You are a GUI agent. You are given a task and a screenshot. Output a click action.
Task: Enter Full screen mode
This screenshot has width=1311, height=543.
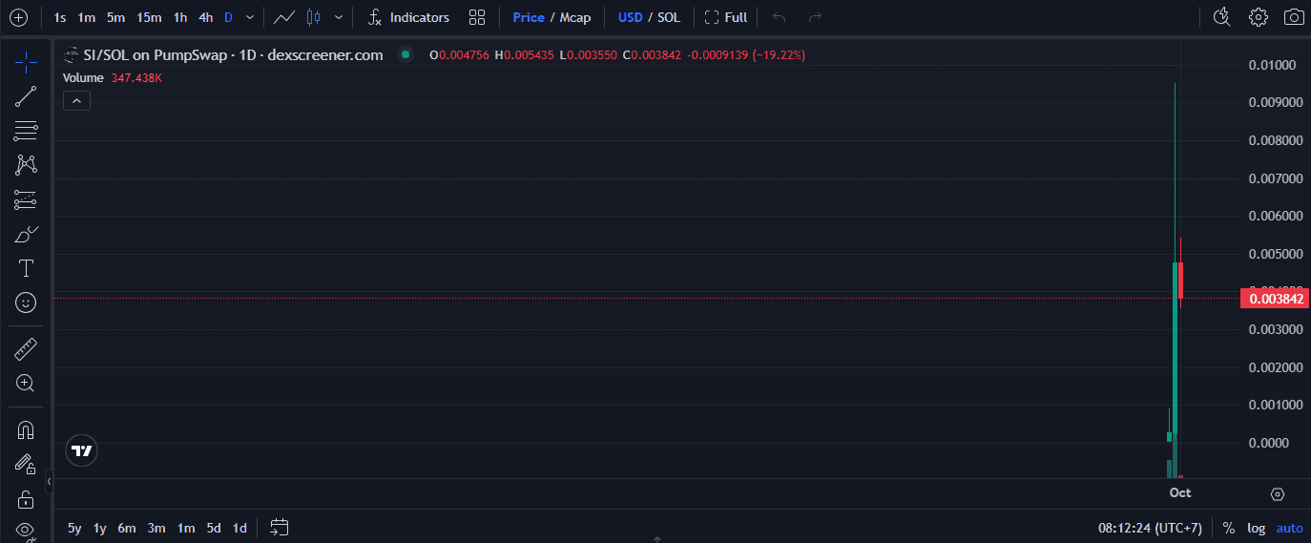click(725, 17)
